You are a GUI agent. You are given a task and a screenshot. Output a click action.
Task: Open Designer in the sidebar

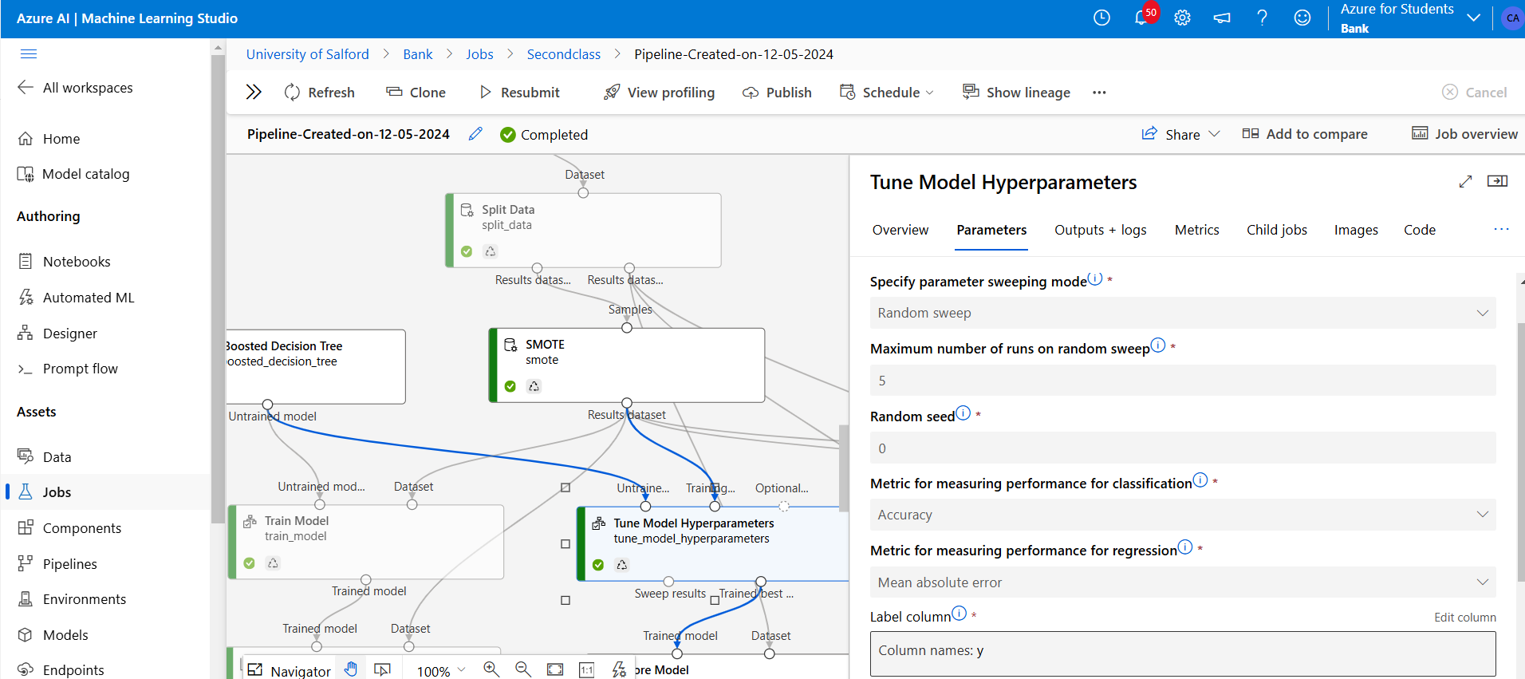(x=70, y=334)
